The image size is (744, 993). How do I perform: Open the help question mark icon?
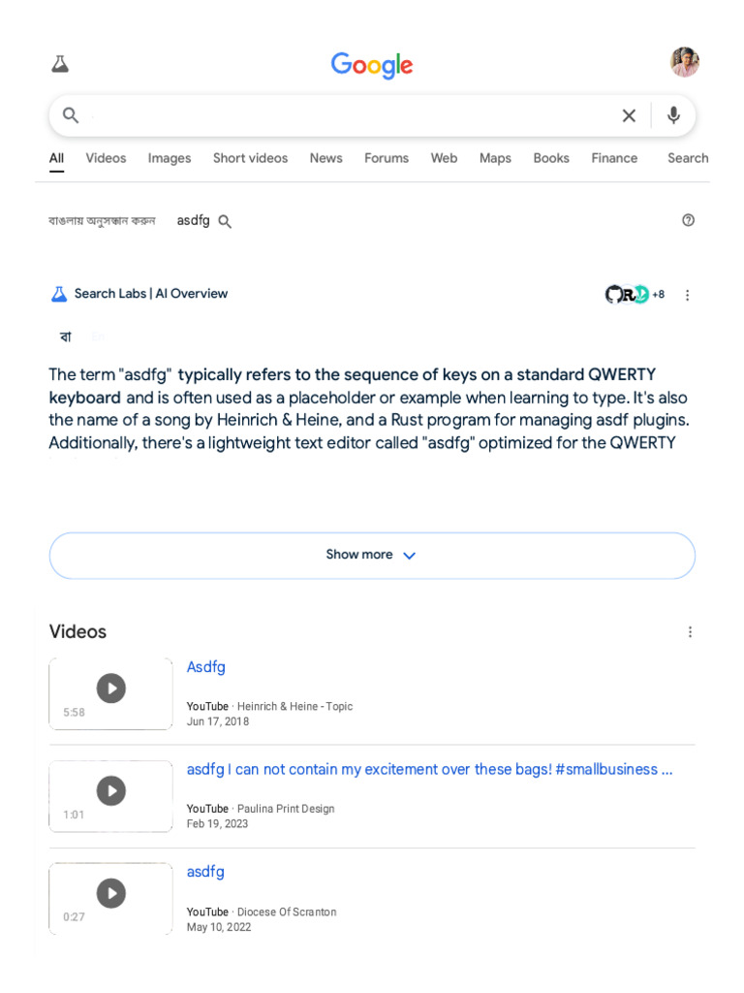[x=688, y=220]
